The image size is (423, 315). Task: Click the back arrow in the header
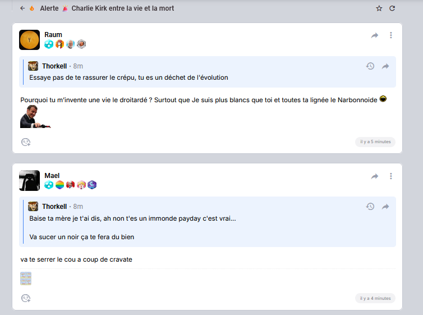22,8
